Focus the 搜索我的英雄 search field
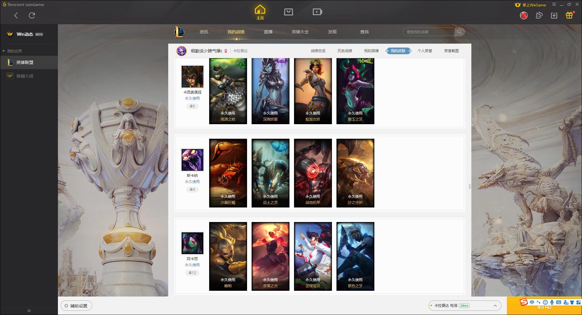Image resolution: width=582 pixels, height=315 pixels. point(429,32)
